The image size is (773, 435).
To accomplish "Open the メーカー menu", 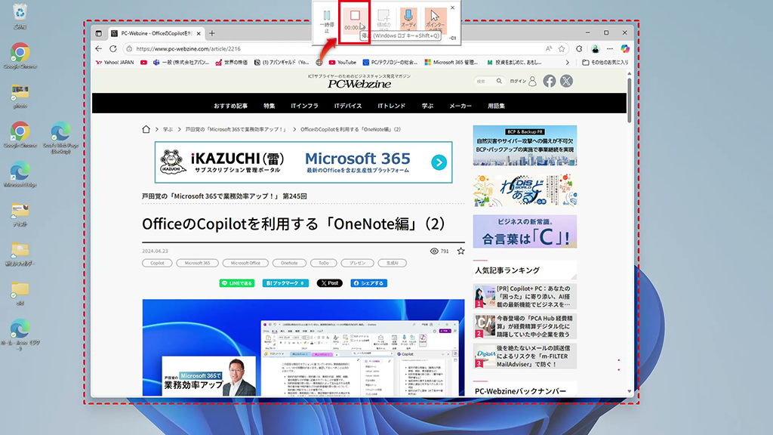I will 460,106.
